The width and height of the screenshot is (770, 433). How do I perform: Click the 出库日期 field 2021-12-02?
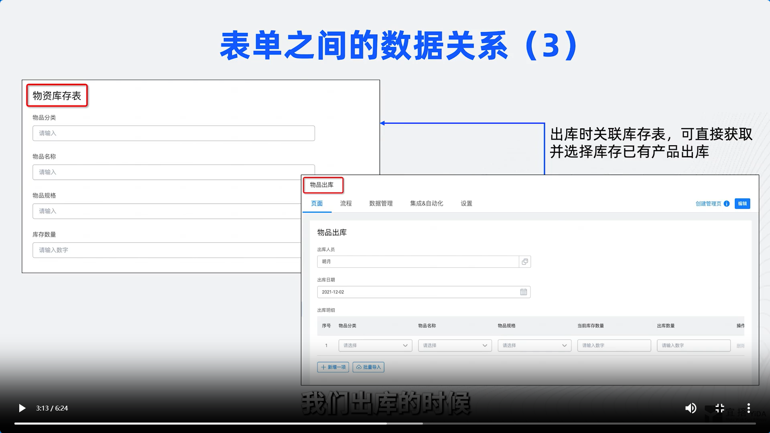pyautogui.click(x=424, y=292)
